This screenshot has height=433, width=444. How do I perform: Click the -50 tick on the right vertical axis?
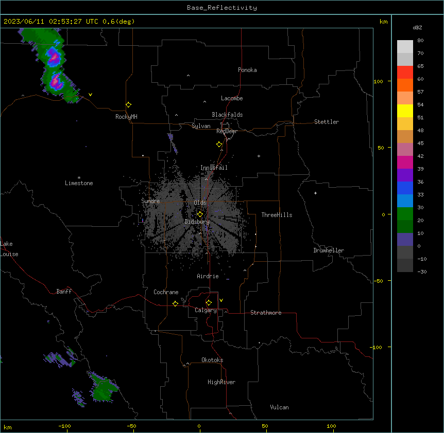(x=378, y=281)
